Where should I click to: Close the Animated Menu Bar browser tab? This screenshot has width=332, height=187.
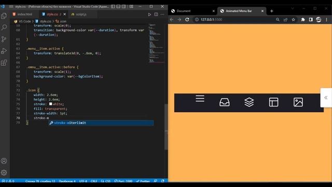click(x=262, y=11)
